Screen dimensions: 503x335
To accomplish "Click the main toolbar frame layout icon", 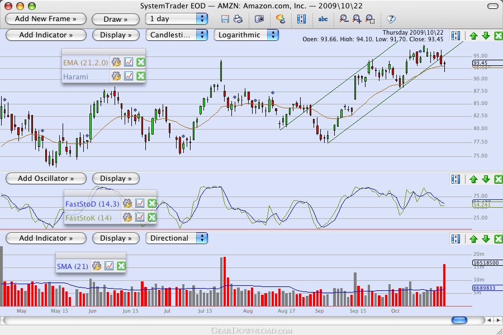I will point(301,19).
